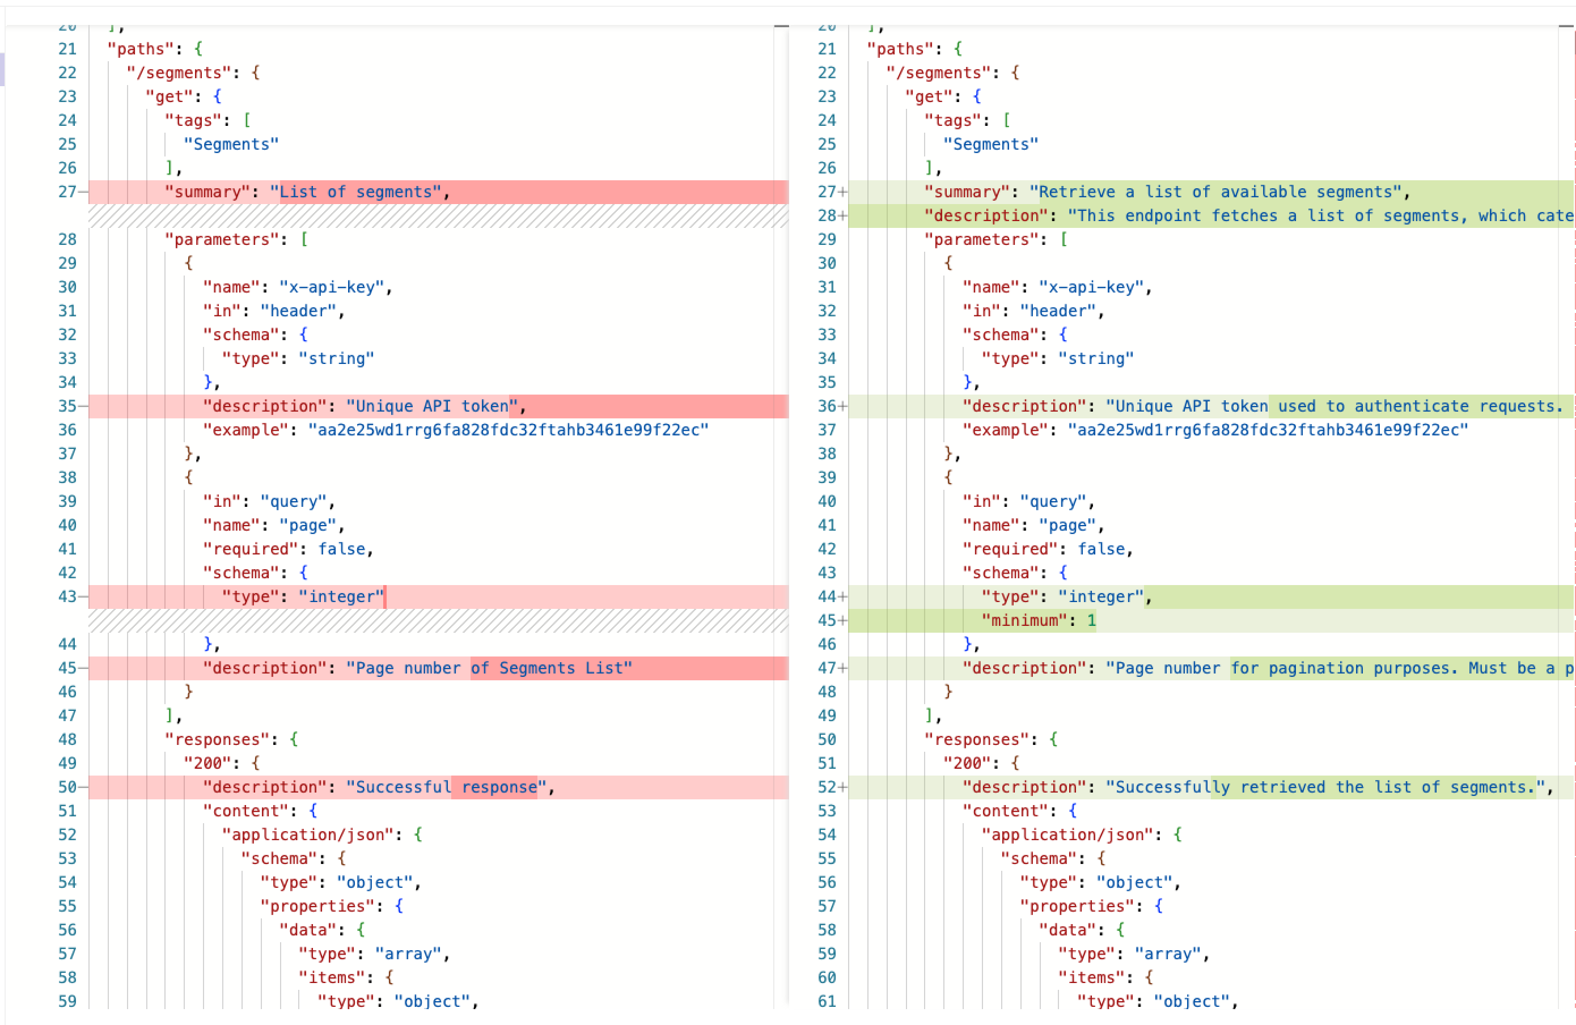Click the minus marker beside left line 43
The height and width of the screenshot is (1025, 1576).
(83, 597)
